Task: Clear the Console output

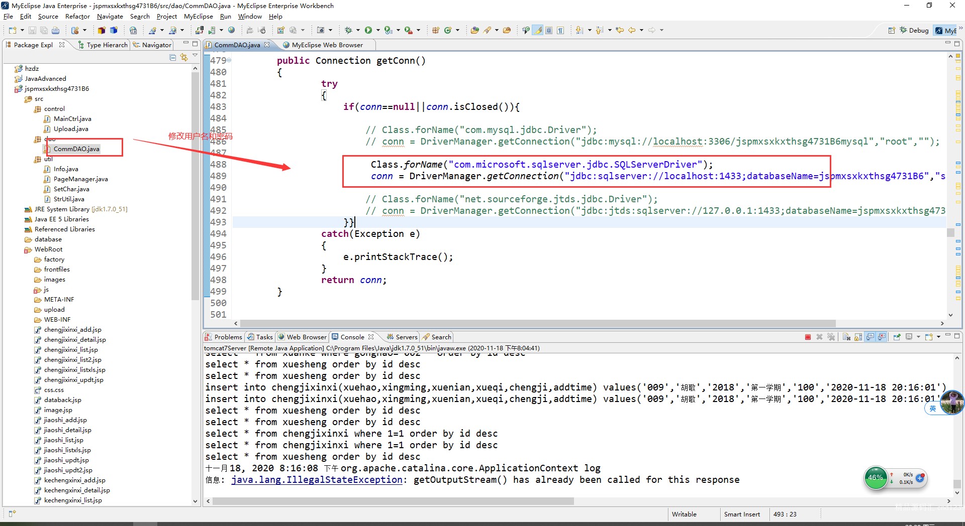Action: coord(846,337)
